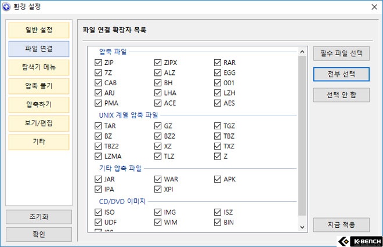Toggle the WIM checkbox
Viewport: 383px width, 247px height.
pos(158,222)
